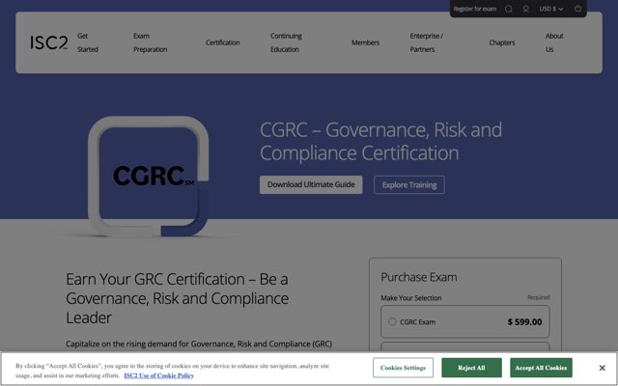This screenshot has height=386, width=618.
Task: Open the shopping cart icon
Action: pos(577,9)
